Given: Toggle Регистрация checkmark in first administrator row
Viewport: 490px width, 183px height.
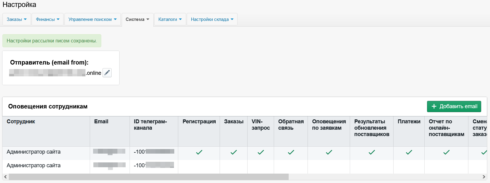Looking at the screenshot, I should click(199, 152).
